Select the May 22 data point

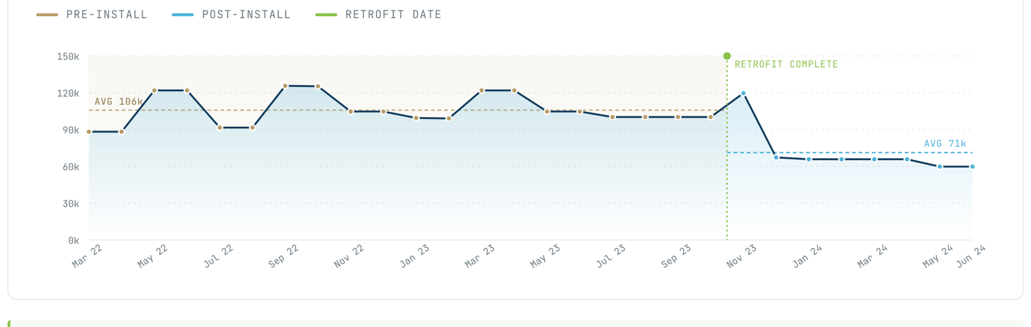click(x=155, y=91)
